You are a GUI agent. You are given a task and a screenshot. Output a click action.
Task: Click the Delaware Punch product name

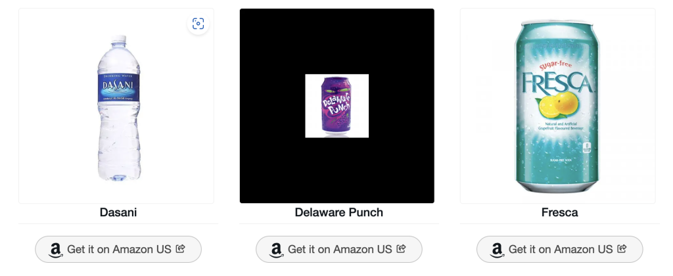(x=338, y=212)
